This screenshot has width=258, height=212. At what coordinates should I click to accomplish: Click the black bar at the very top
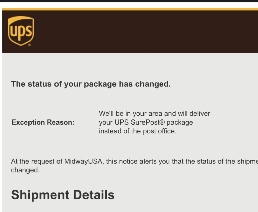(x=129, y=1)
